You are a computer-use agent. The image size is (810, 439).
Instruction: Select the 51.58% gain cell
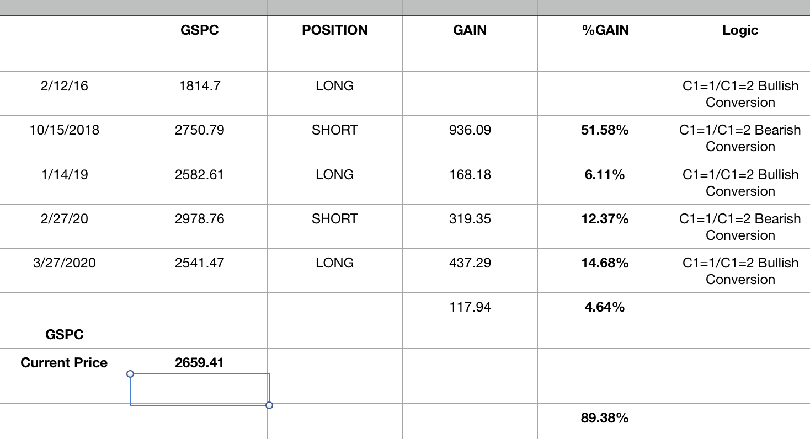tap(605, 130)
